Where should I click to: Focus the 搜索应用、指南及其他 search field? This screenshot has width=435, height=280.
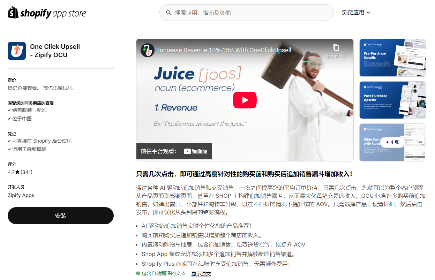pyautogui.click(x=247, y=13)
